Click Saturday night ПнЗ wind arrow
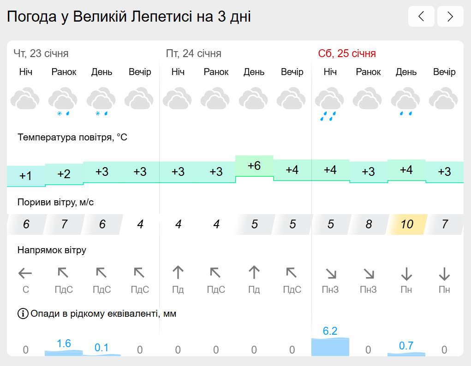471x366 pixels. click(331, 273)
